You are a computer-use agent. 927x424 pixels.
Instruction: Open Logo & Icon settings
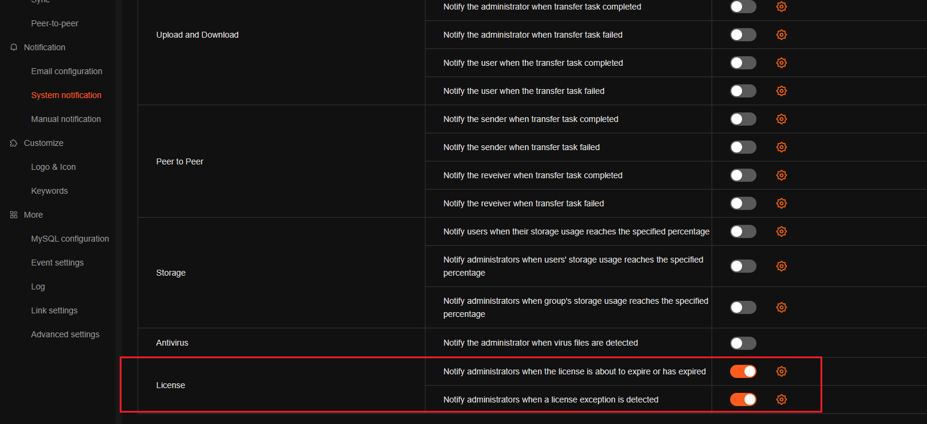(53, 167)
